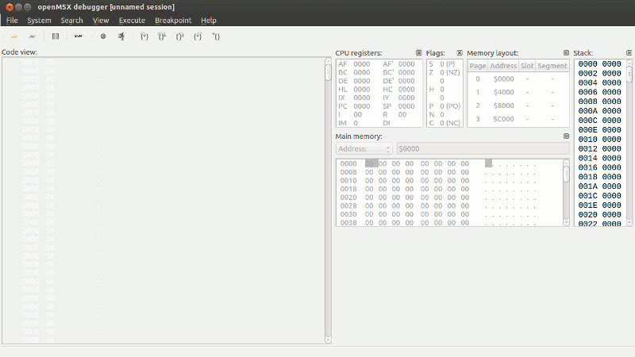635x357 pixels.
Task: Click the P flag value 0 (PO)
Action: click(450, 106)
